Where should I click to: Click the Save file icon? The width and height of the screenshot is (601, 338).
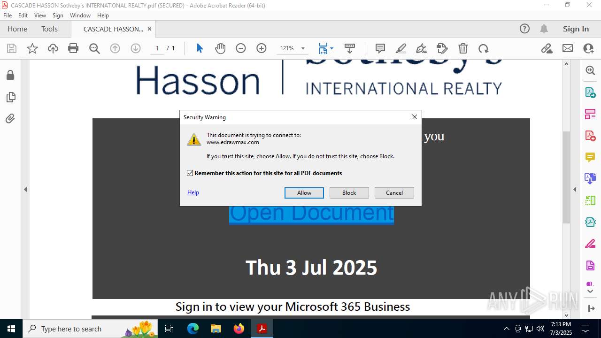pos(12,48)
